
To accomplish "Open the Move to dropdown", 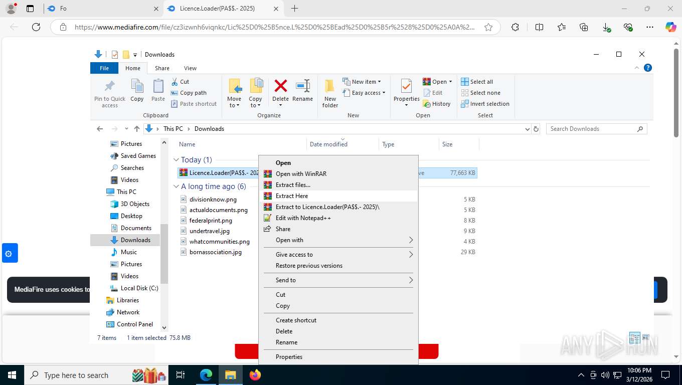I will [x=234, y=102].
